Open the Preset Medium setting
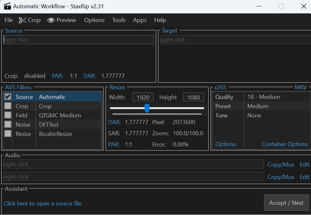 [x=258, y=106]
